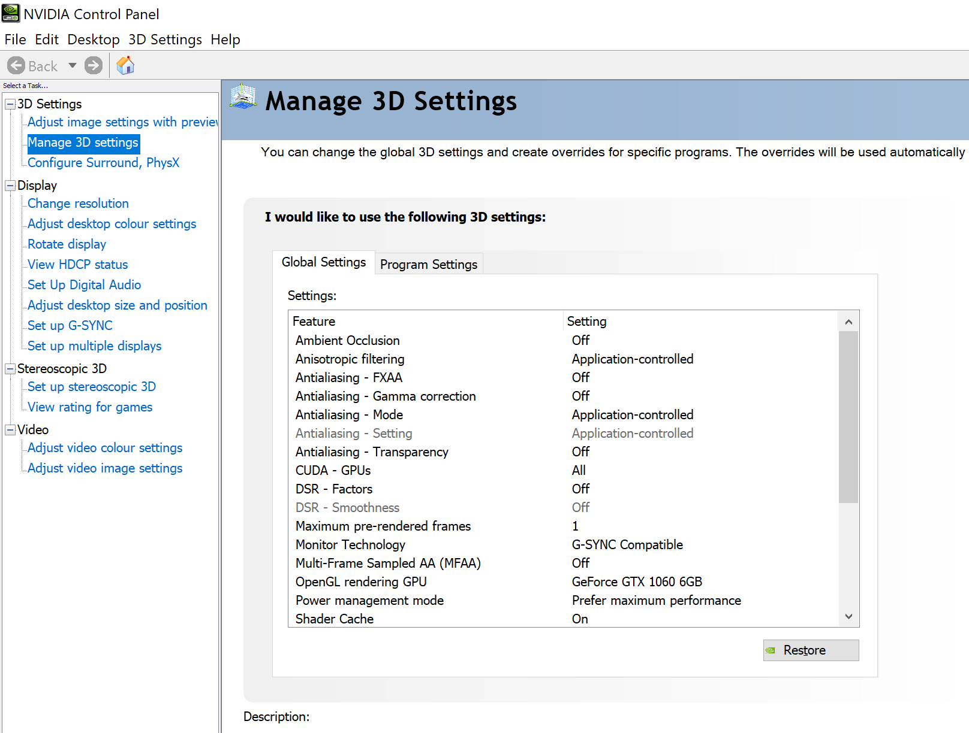The image size is (969, 733).
Task: Open Change resolution task
Action: click(78, 204)
